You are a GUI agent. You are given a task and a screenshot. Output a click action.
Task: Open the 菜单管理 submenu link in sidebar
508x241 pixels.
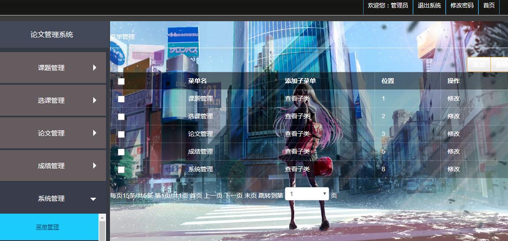click(x=47, y=227)
